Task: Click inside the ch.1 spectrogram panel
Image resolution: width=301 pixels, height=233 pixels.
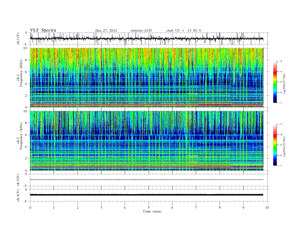Action: point(146,78)
